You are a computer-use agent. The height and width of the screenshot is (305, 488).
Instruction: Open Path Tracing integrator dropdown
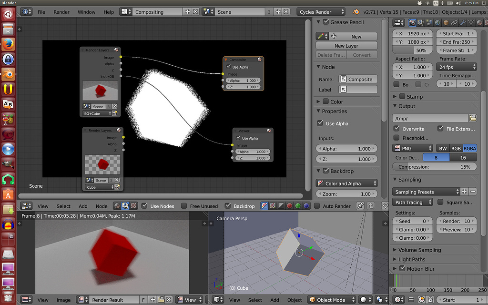[412, 202]
